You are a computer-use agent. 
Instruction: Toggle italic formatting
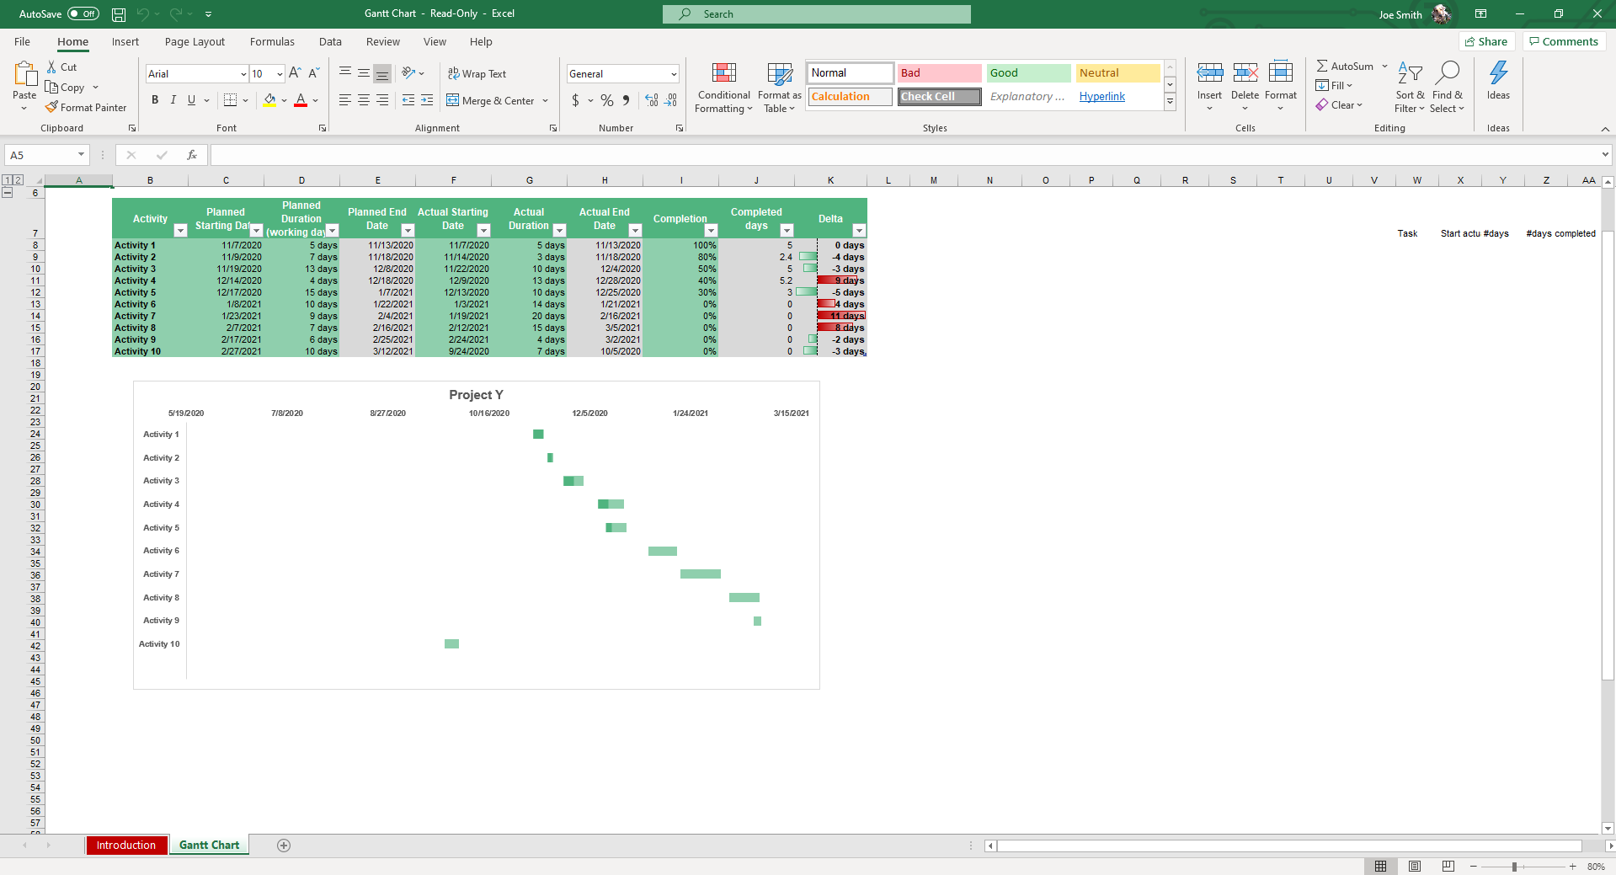[x=173, y=99]
